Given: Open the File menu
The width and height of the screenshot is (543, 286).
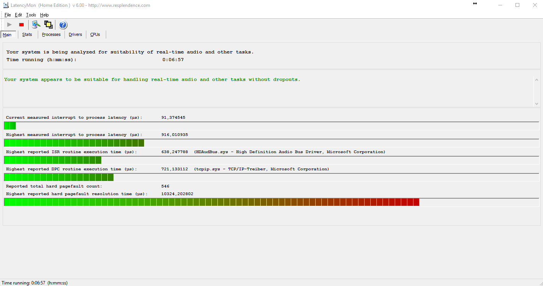Looking at the screenshot, I should click(8, 15).
